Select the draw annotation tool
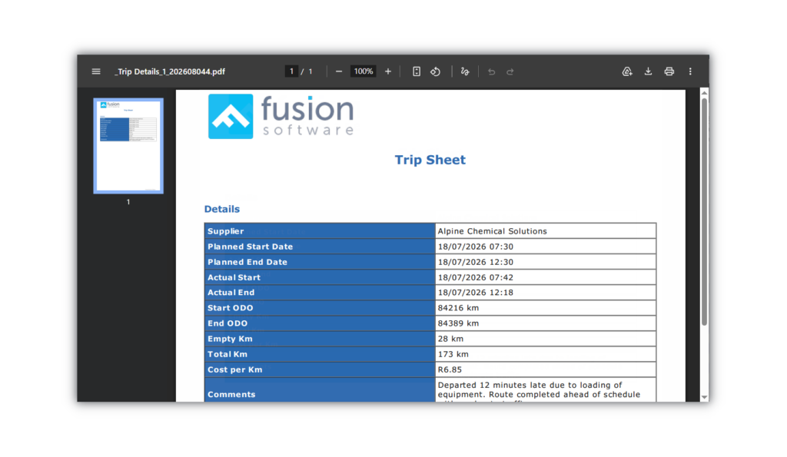The image size is (787, 457). pos(465,71)
